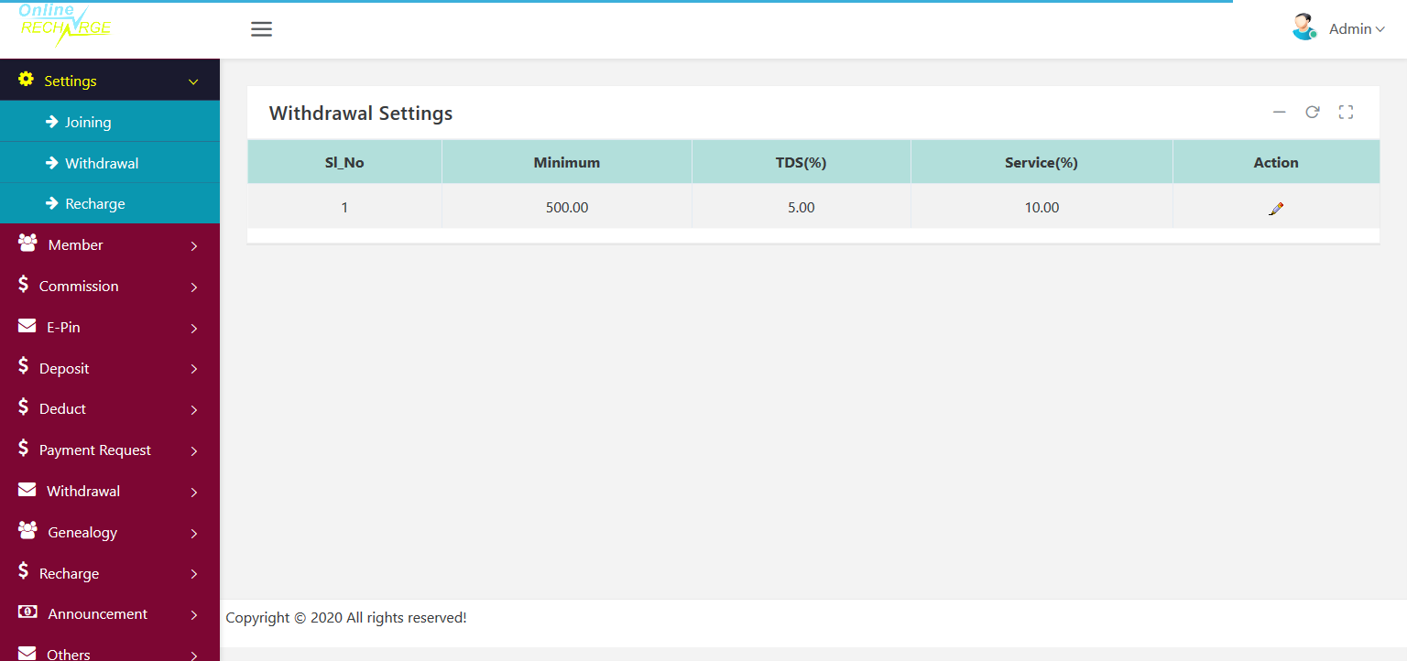Open the E-Pin menu
The width and height of the screenshot is (1407, 661).
tap(110, 327)
